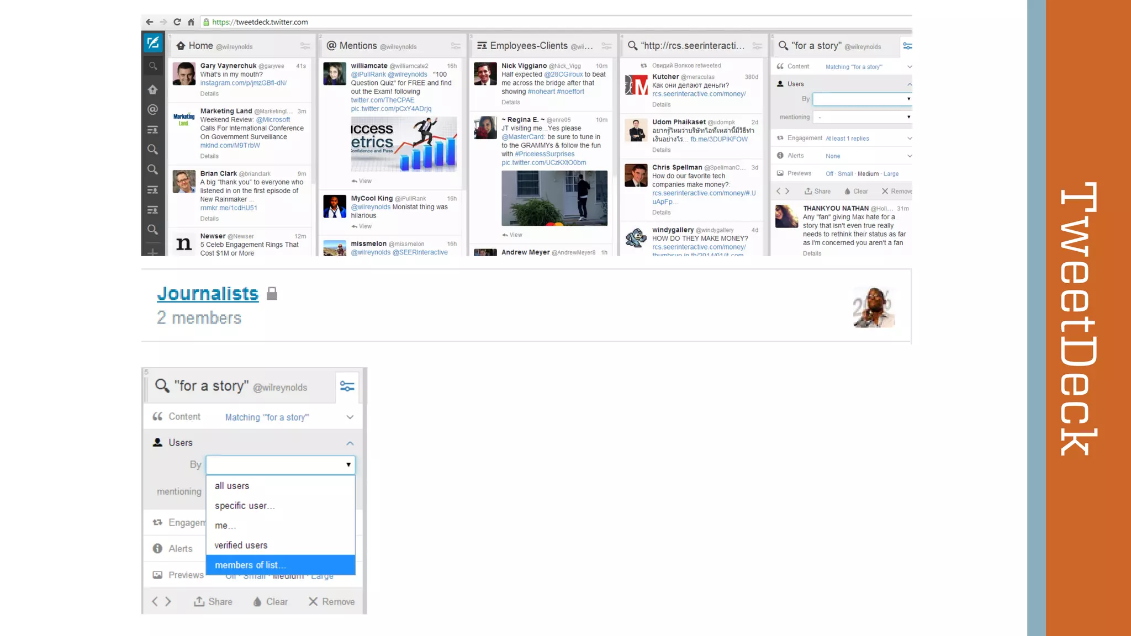Click the house icon in Home column header
This screenshot has height=636, width=1131.
coord(181,46)
